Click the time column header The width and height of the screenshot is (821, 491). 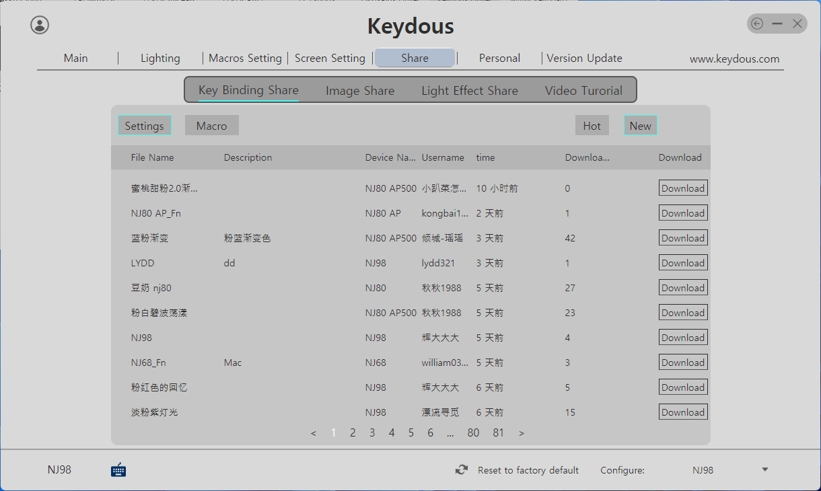[x=485, y=157]
